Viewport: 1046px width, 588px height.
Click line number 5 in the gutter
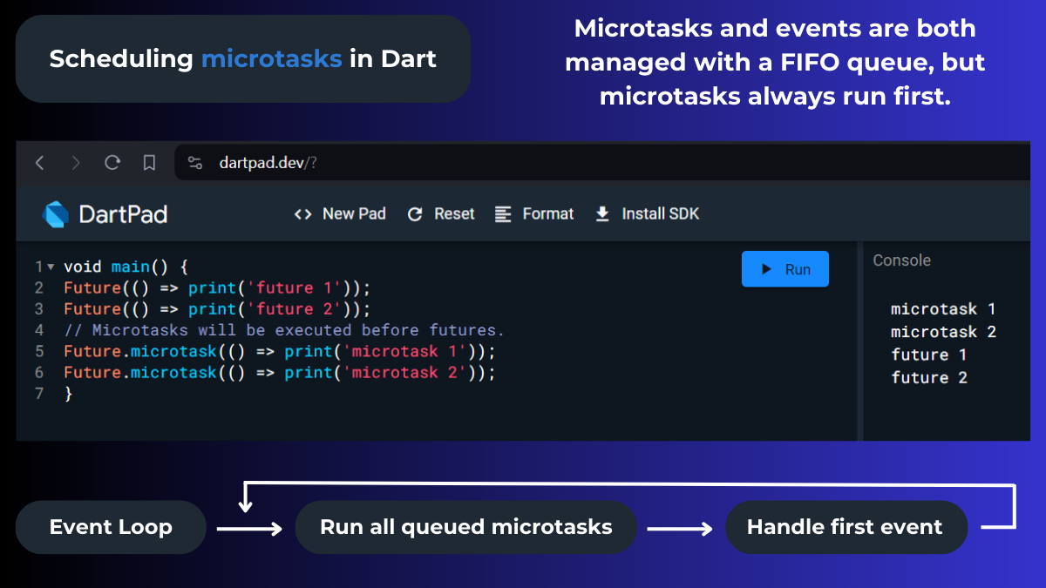click(x=38, y=351)
